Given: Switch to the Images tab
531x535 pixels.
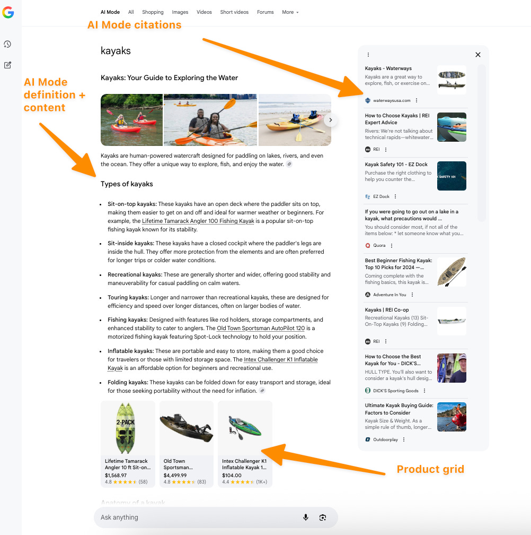Looking at the screenshot, I should (180, 12).
